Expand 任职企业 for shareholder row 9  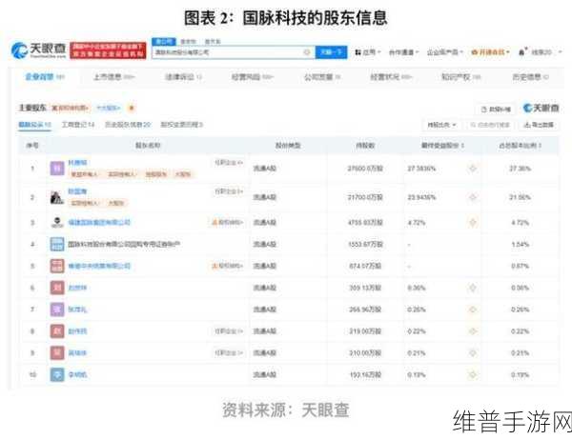(229, 353)
